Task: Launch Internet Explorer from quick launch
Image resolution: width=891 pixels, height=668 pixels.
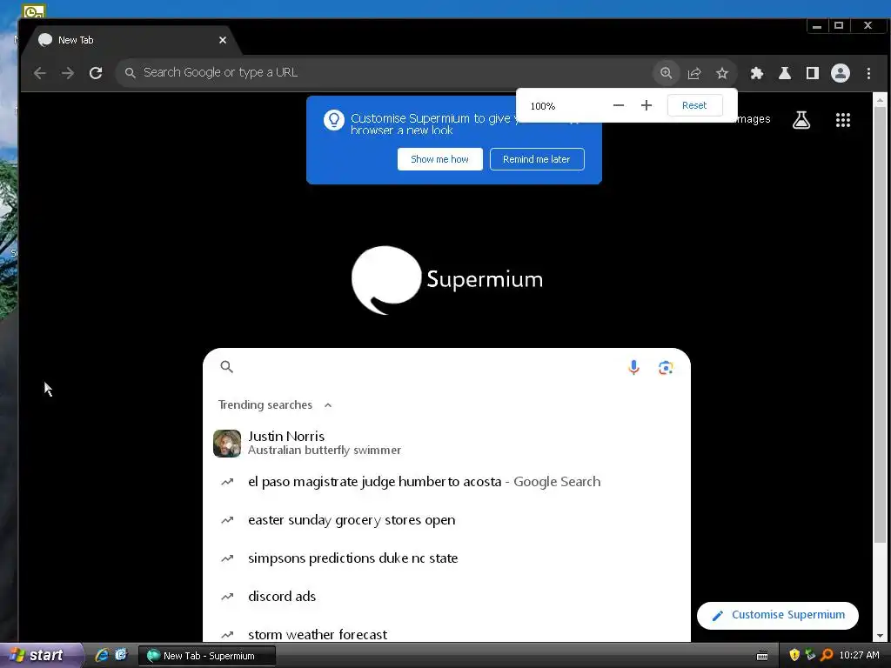Action: tap(102, 655)
